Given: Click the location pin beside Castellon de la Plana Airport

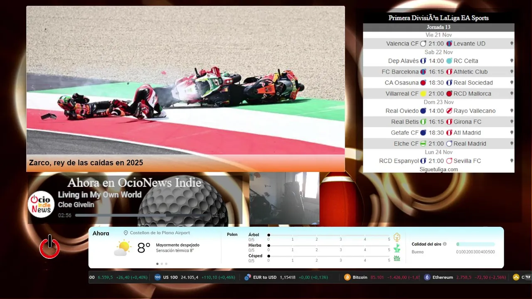Looking at the screenshot, I should 126,233.
